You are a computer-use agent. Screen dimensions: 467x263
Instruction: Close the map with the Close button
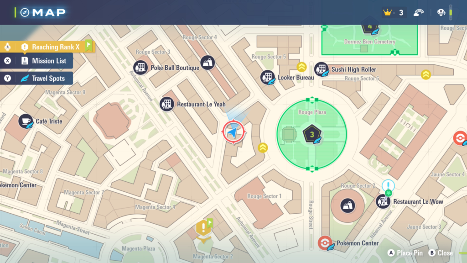point(441,253)
